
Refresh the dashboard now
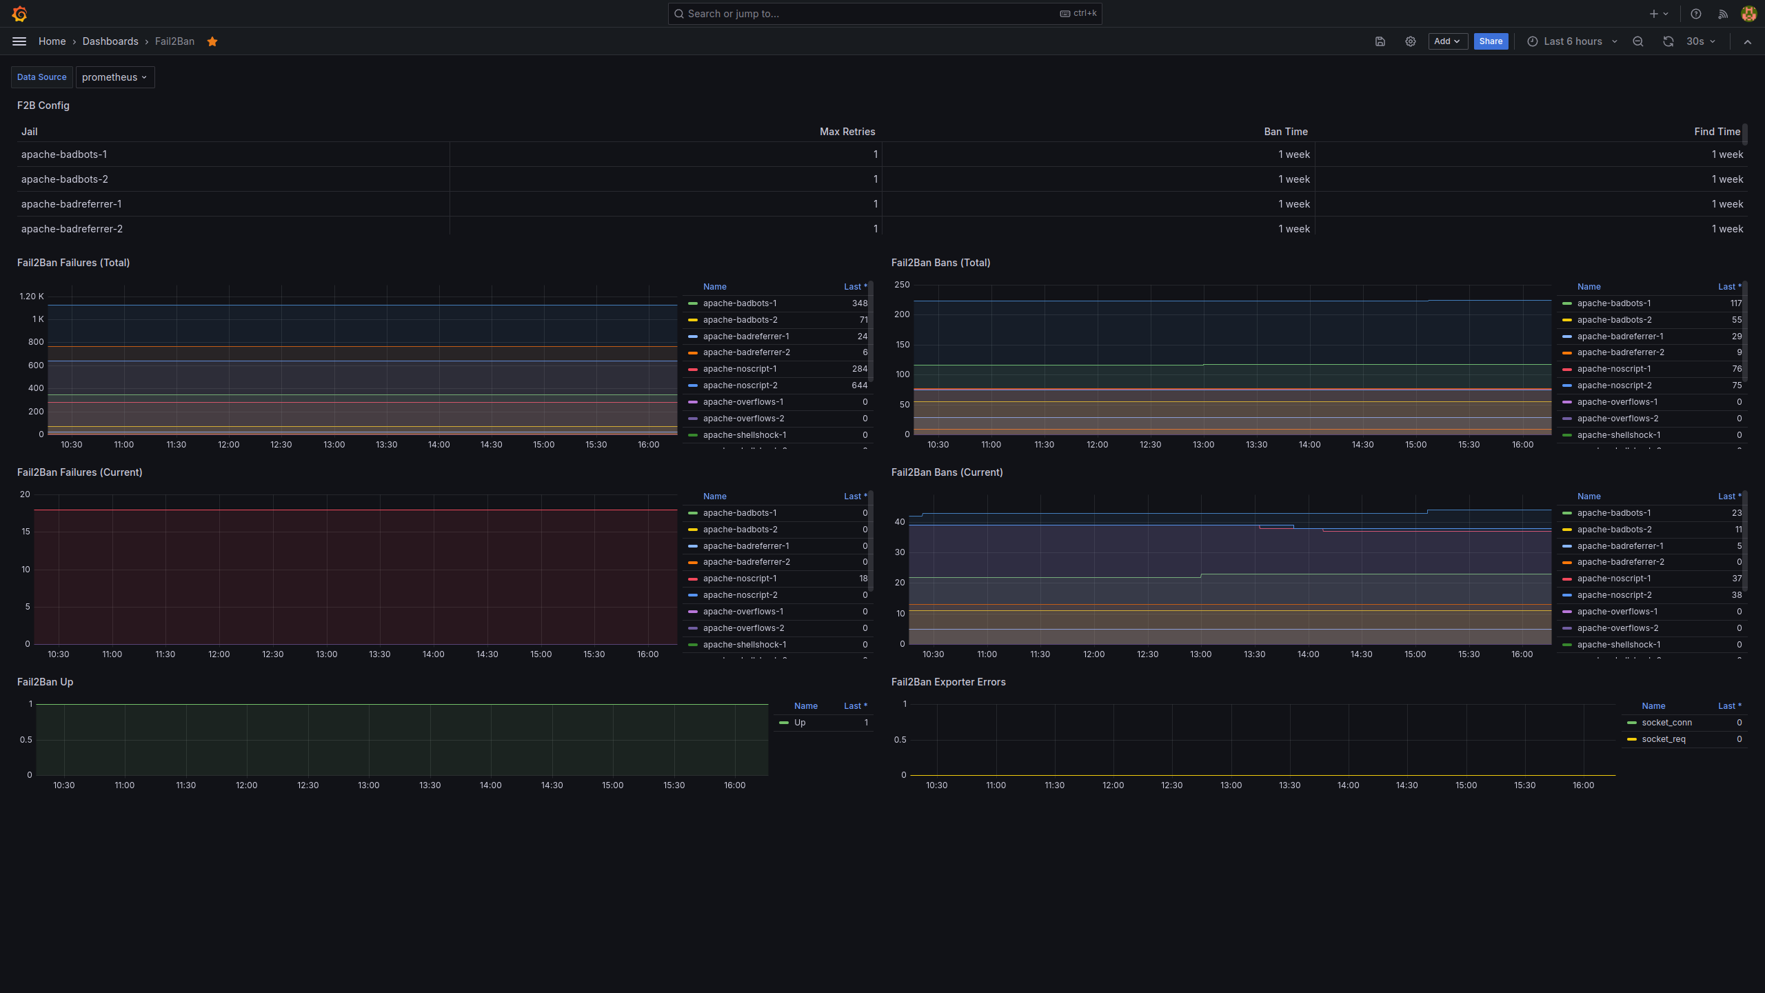coord(1668,41)
